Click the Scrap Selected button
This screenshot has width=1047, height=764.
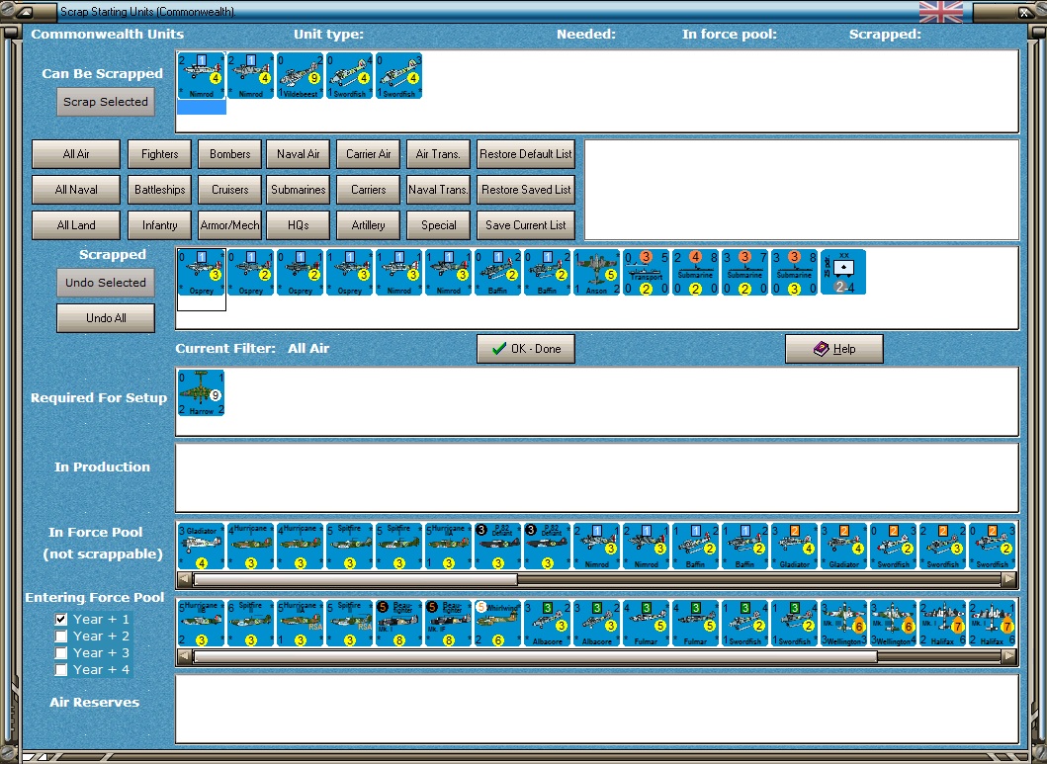click(106, 102)
